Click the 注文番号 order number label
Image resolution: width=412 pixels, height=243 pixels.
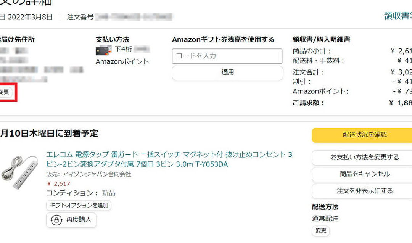80,17
